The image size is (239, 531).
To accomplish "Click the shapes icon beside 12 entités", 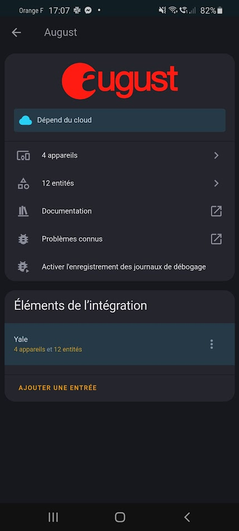I will (23, 183).
